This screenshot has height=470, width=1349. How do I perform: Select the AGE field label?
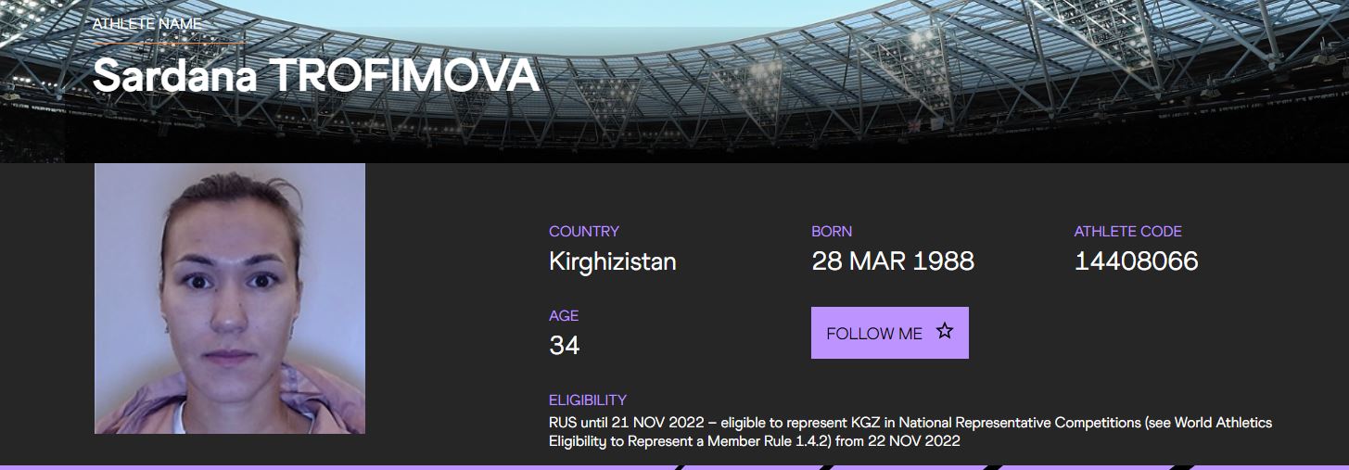(564, 316)
